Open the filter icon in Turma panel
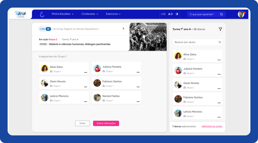This screenshot has height=143, width=258. pos(220,29)
